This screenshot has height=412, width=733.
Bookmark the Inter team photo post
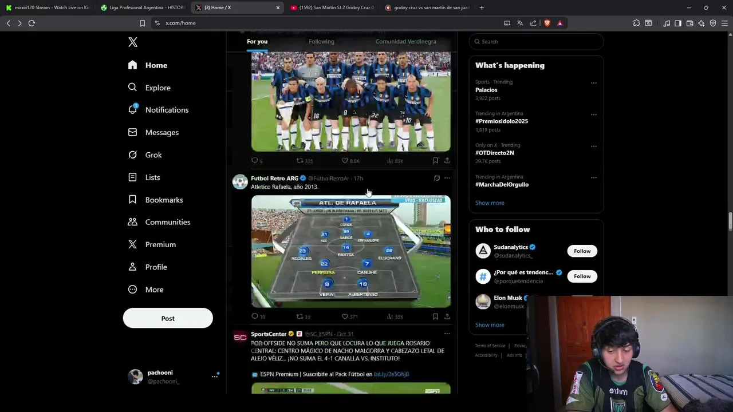(435, 161)
